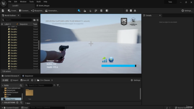Switch to the BSAN_Megan tab
The image size is (194, 109).
(x=43, y=6)
